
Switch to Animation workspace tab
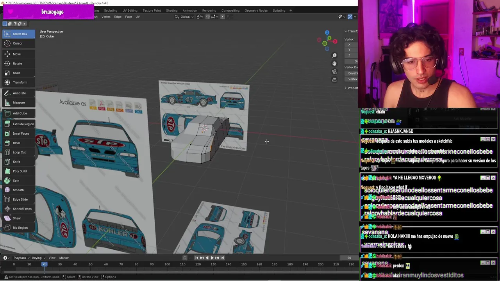189,11
